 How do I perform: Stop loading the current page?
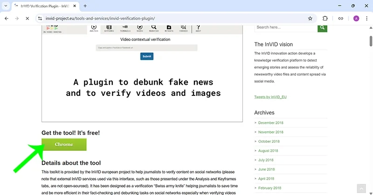pyautogui.click(x=27, y=19)
